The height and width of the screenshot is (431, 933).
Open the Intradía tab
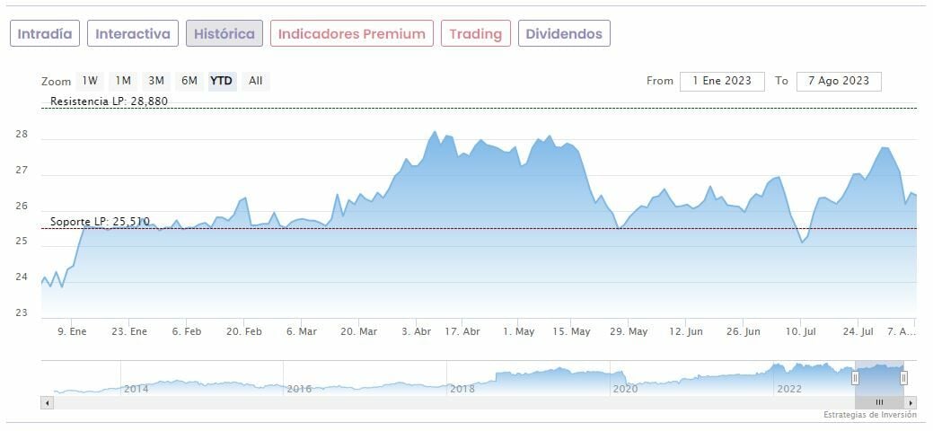[46, 34]
